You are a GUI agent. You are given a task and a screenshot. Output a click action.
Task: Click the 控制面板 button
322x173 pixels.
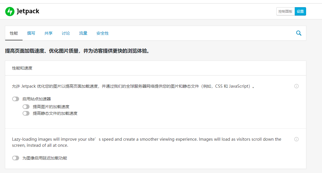coord(286,12)
